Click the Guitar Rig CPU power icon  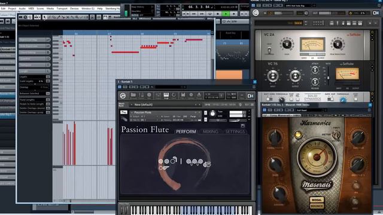351,13
